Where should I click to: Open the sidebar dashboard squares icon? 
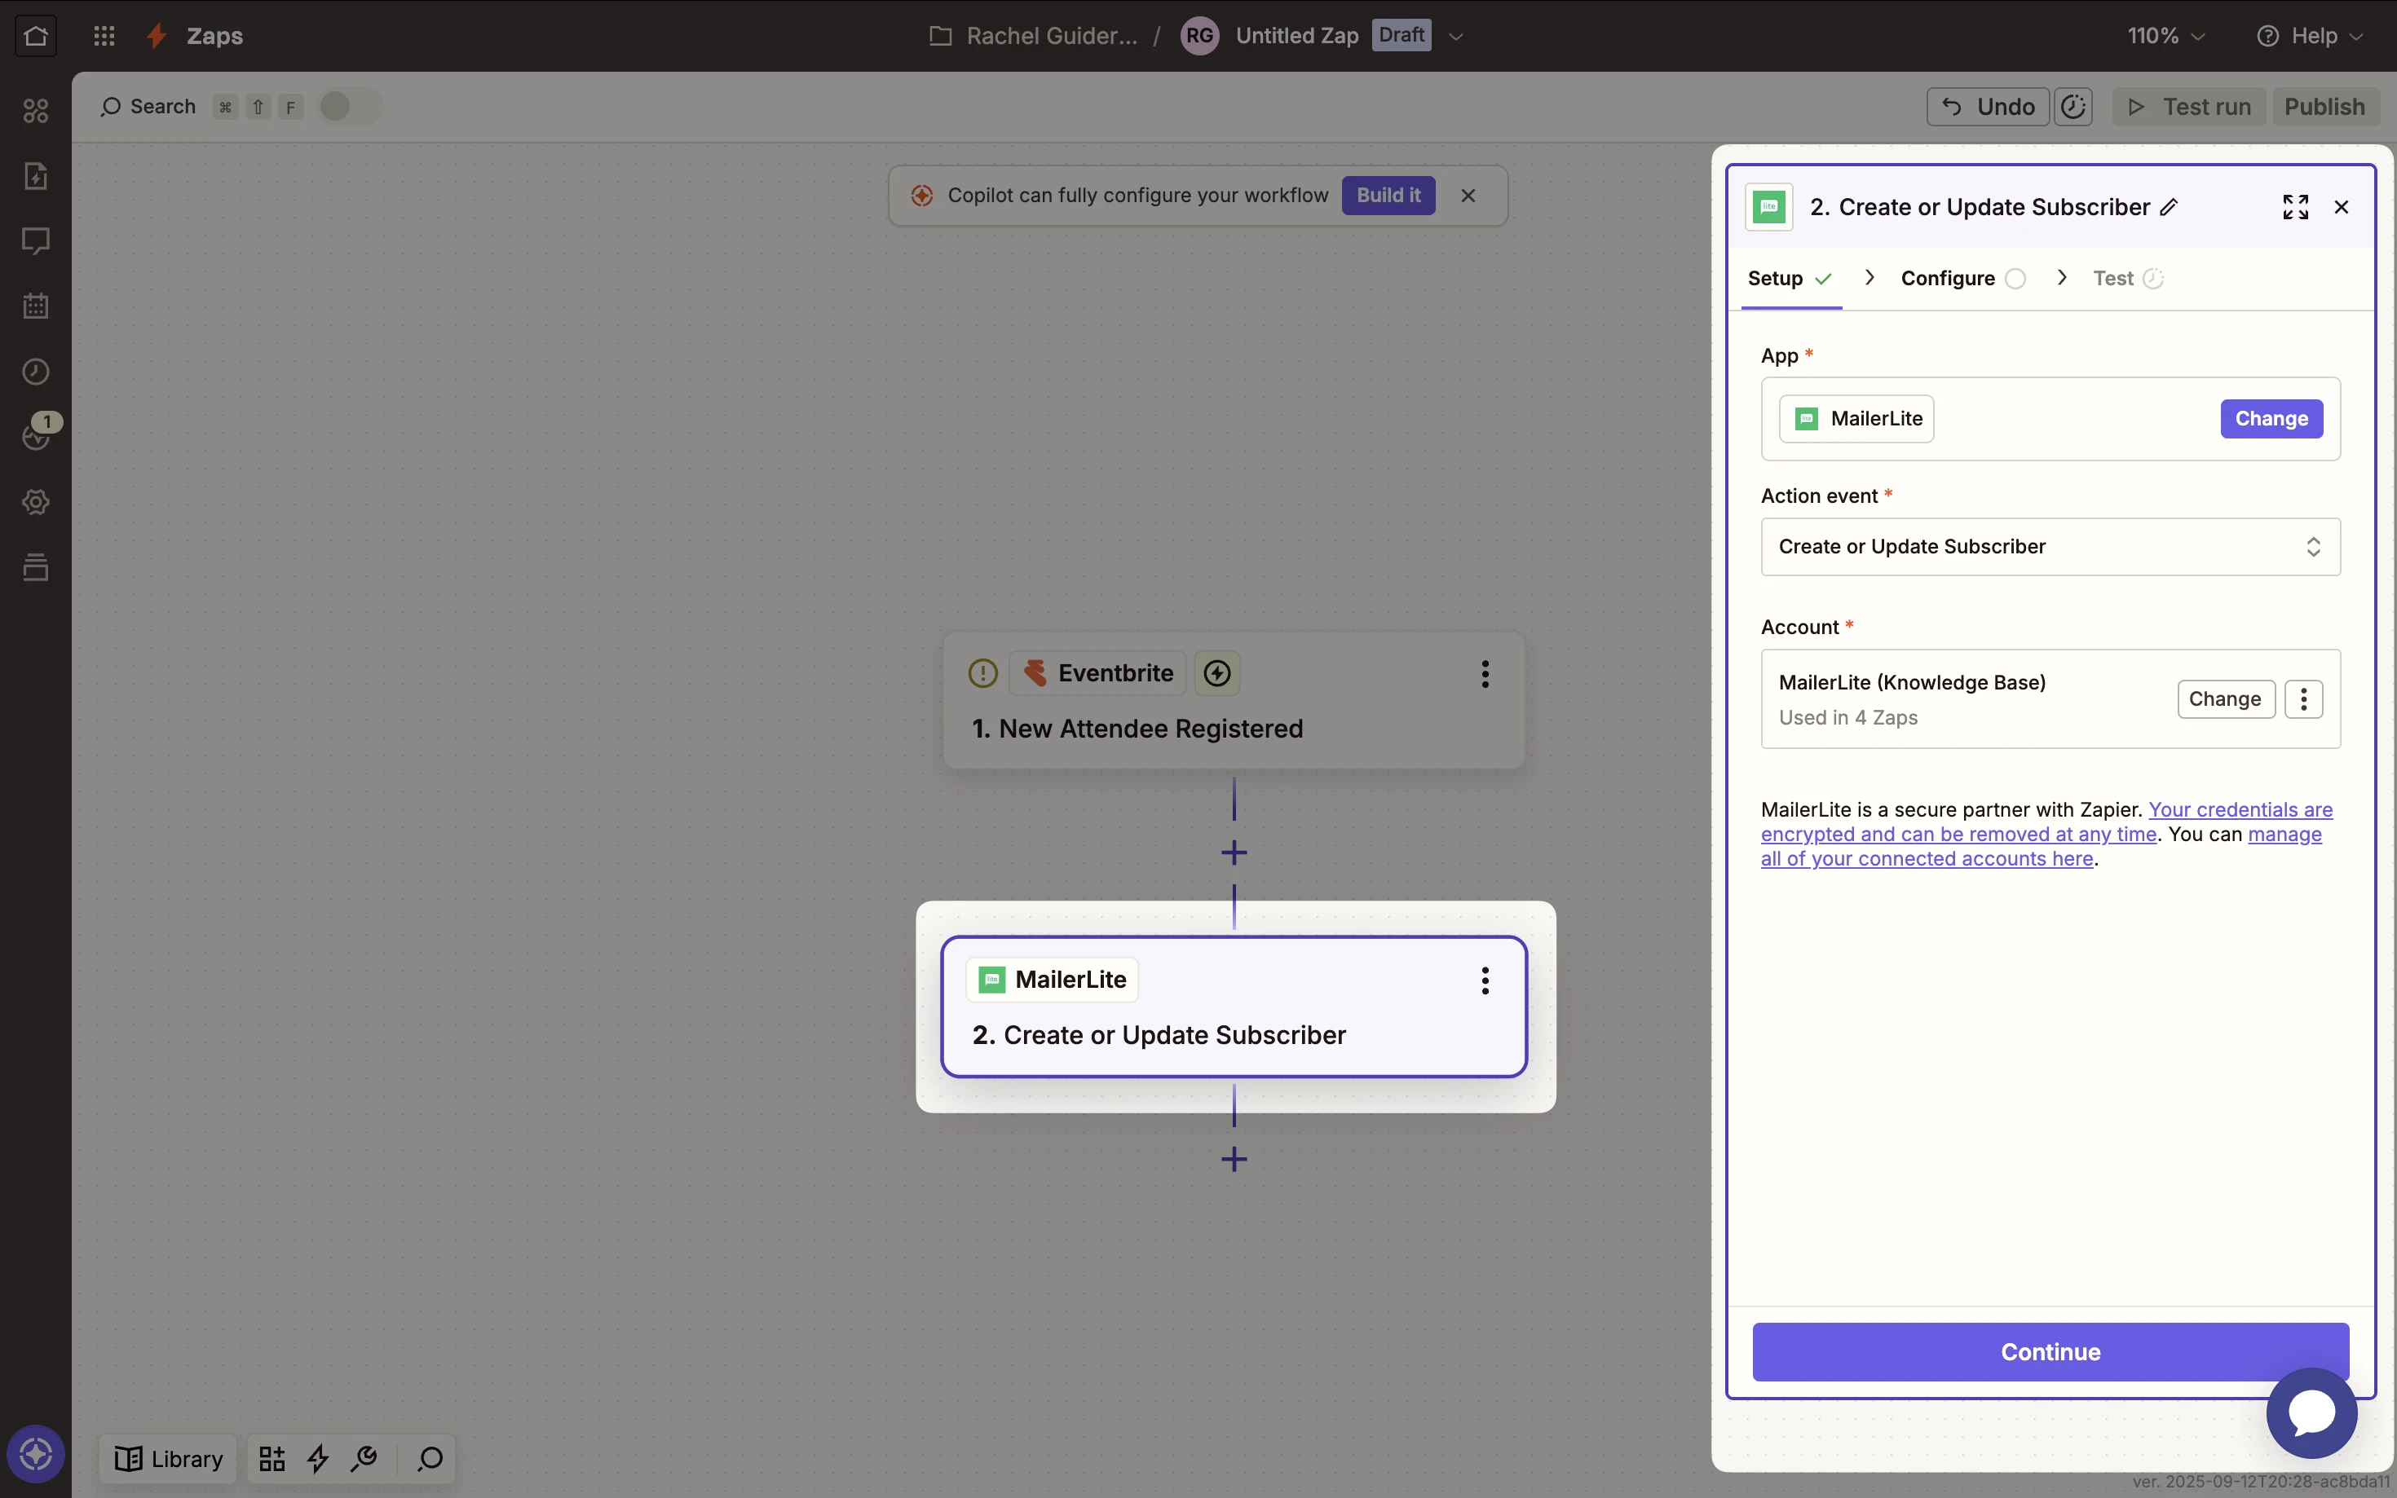(x=36, y=110)
